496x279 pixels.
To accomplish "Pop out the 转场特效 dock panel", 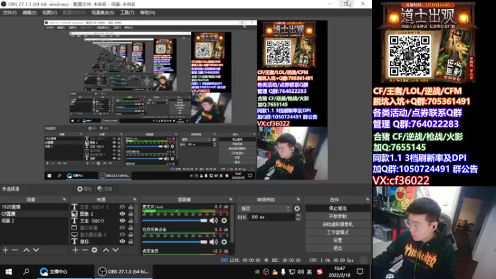I will pos(298,199).
